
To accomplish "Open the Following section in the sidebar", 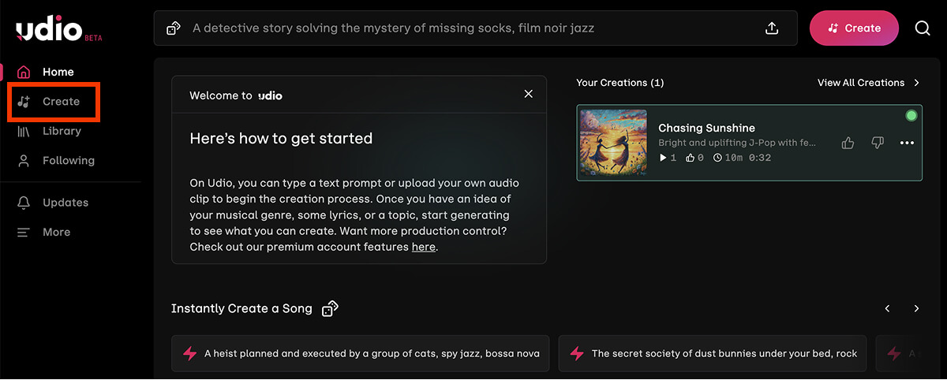I will (x=56, y=160).
